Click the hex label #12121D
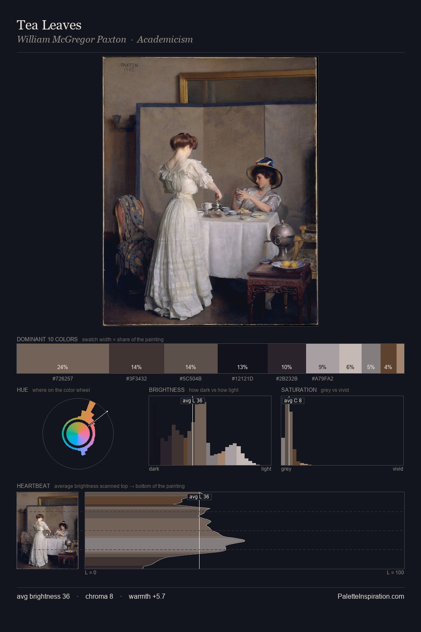 click(242, 378)
